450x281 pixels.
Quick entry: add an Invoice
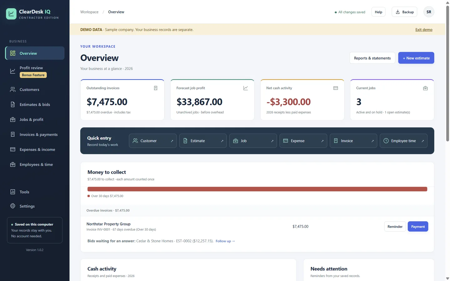tap(353, 141)
